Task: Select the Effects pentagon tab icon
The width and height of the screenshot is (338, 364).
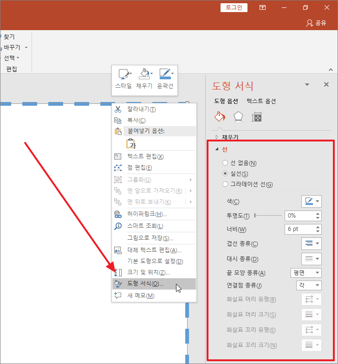Action: [x=238, y=116]
